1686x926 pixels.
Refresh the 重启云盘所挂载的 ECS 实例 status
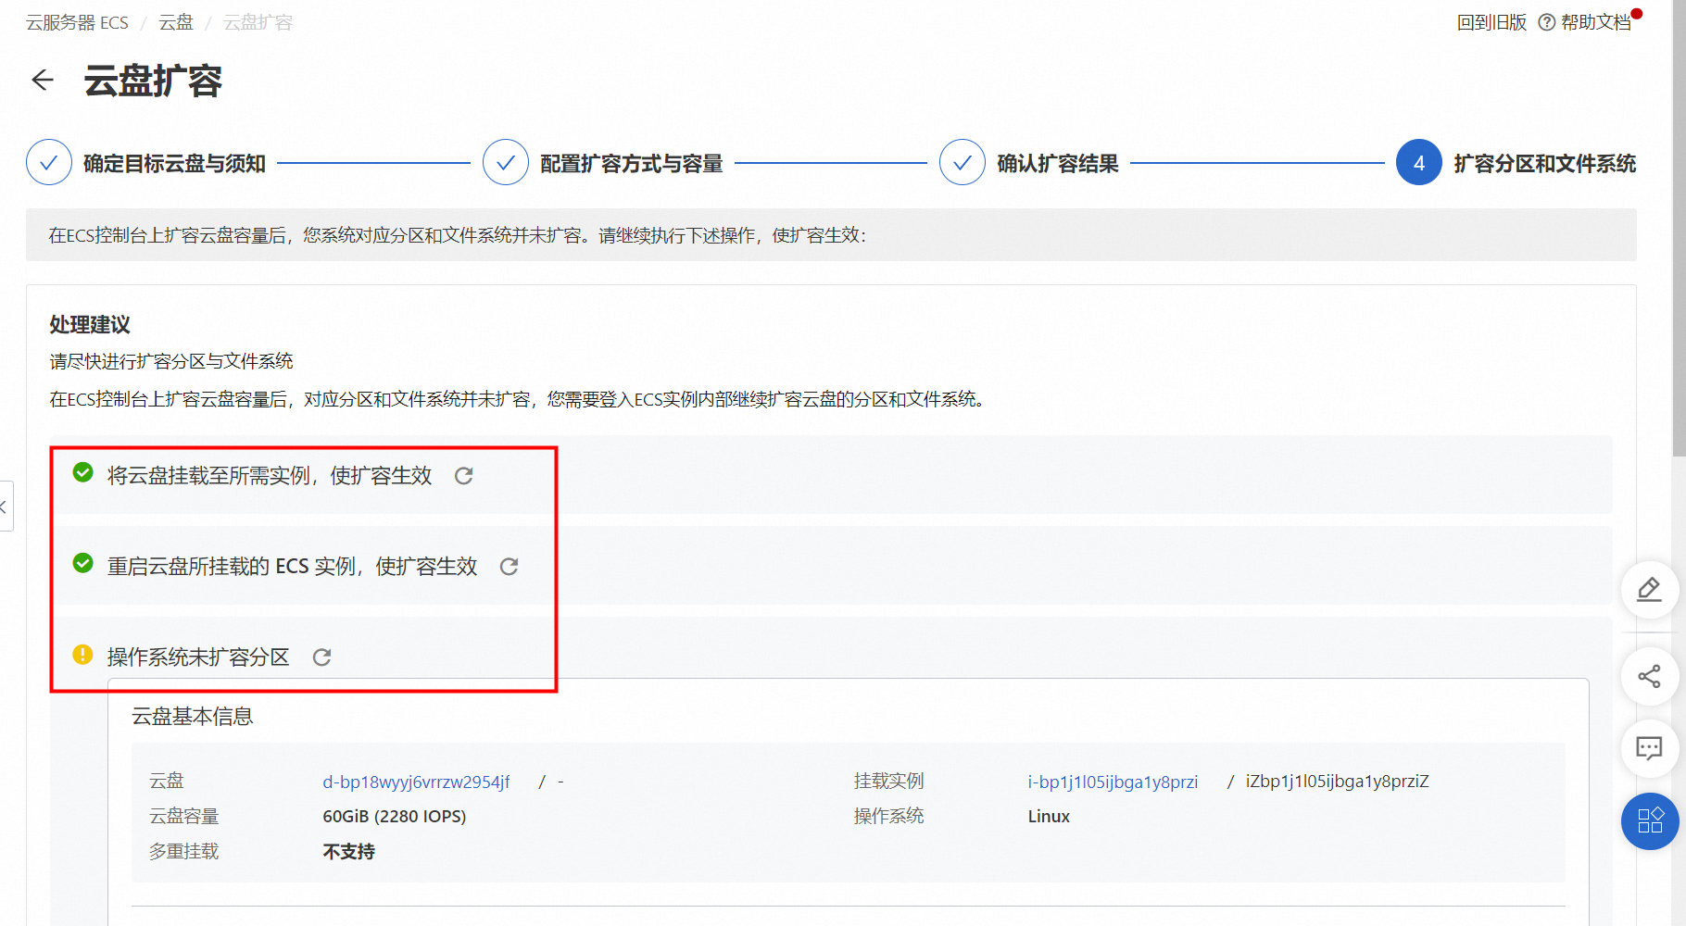tap(509, 567)
